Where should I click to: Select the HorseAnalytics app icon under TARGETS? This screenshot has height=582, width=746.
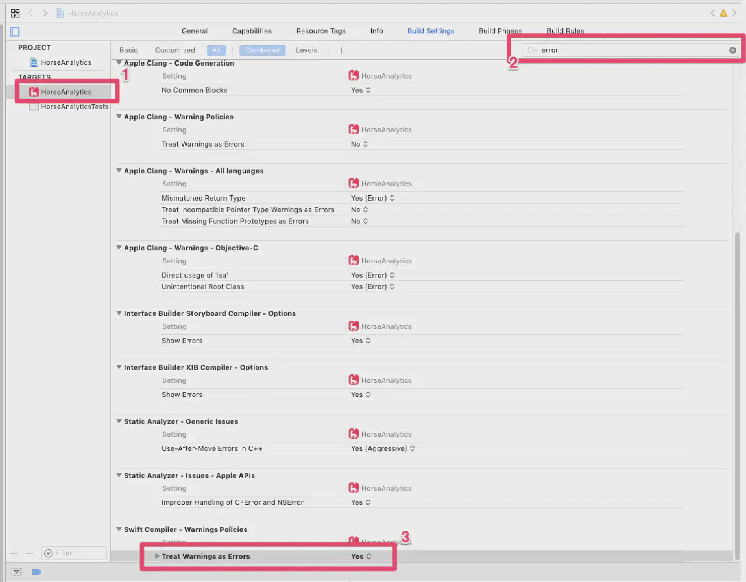click(x=34, y=92)
